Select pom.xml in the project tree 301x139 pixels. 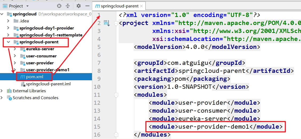click(35, 77)
